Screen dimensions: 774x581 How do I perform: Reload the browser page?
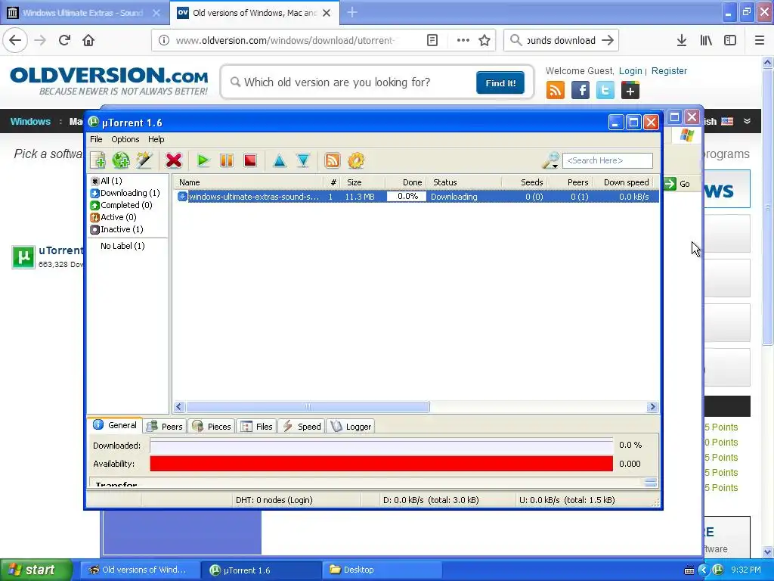tap(64, 40)
